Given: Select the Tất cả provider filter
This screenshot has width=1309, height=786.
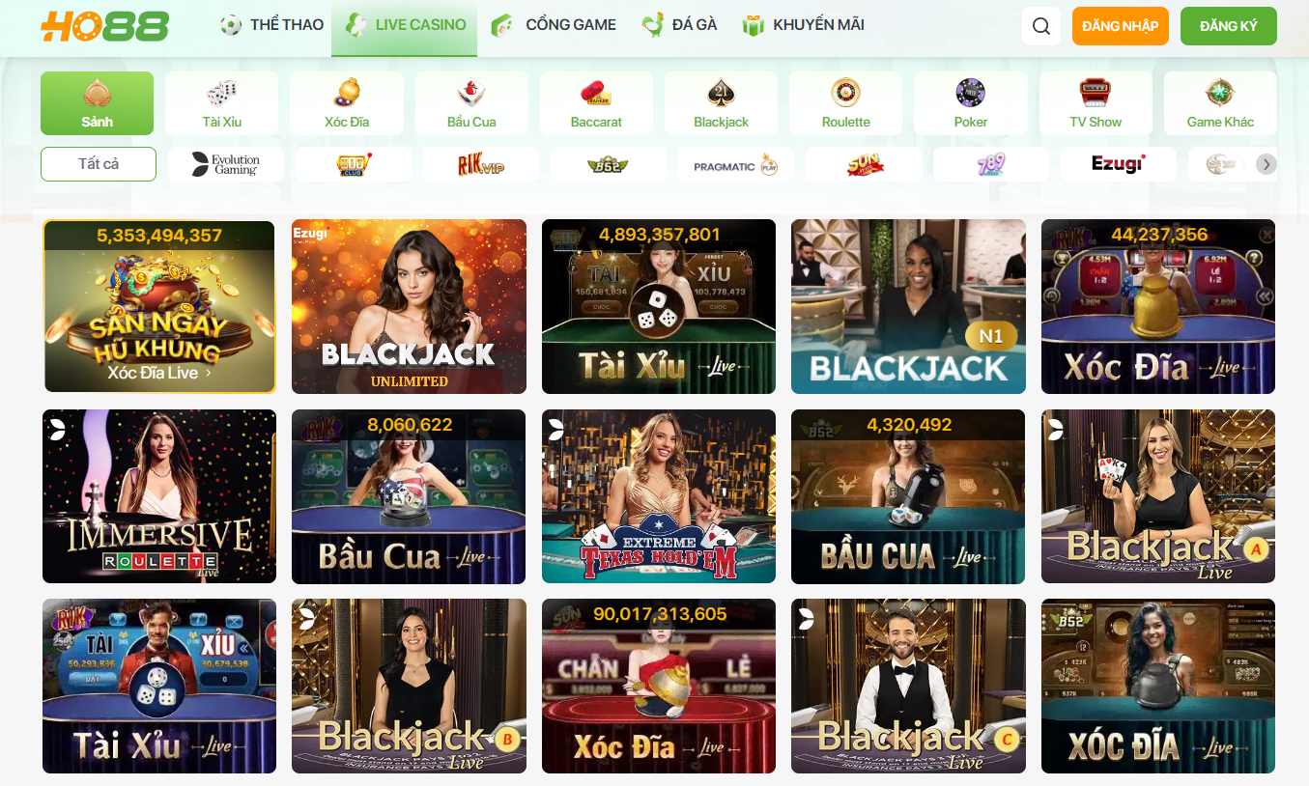Looking at the screenshot, I should pos(99,164).
